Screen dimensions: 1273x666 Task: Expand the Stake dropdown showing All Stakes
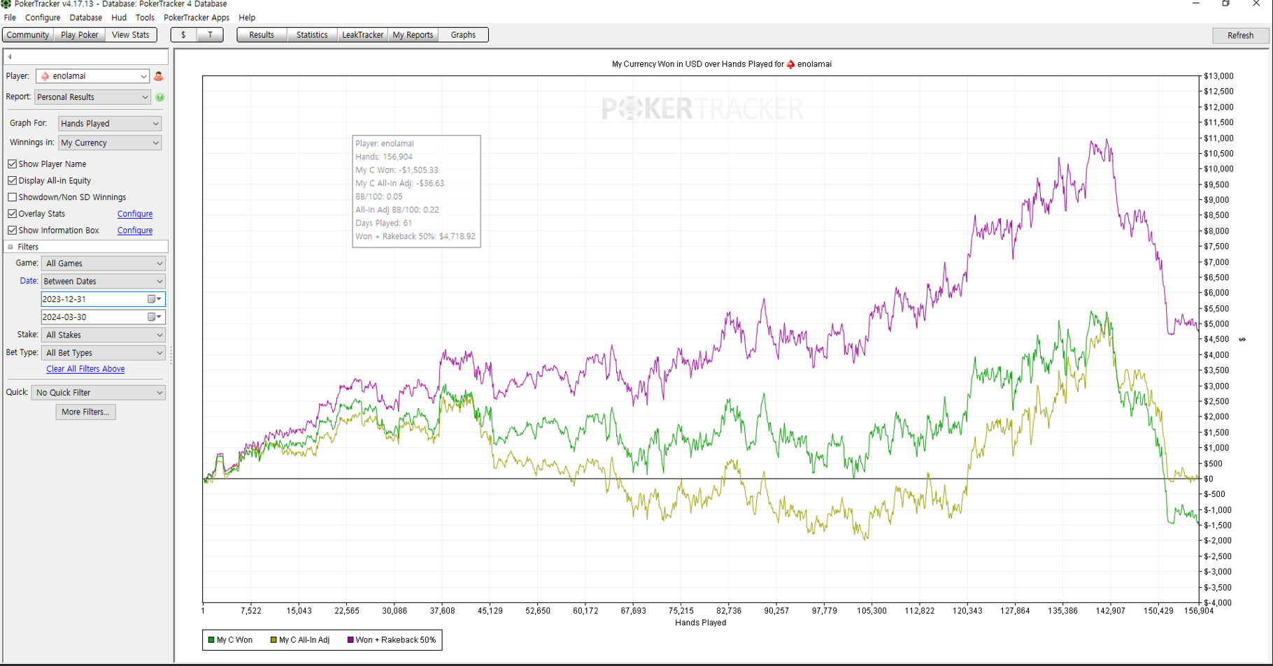point(104,335)
